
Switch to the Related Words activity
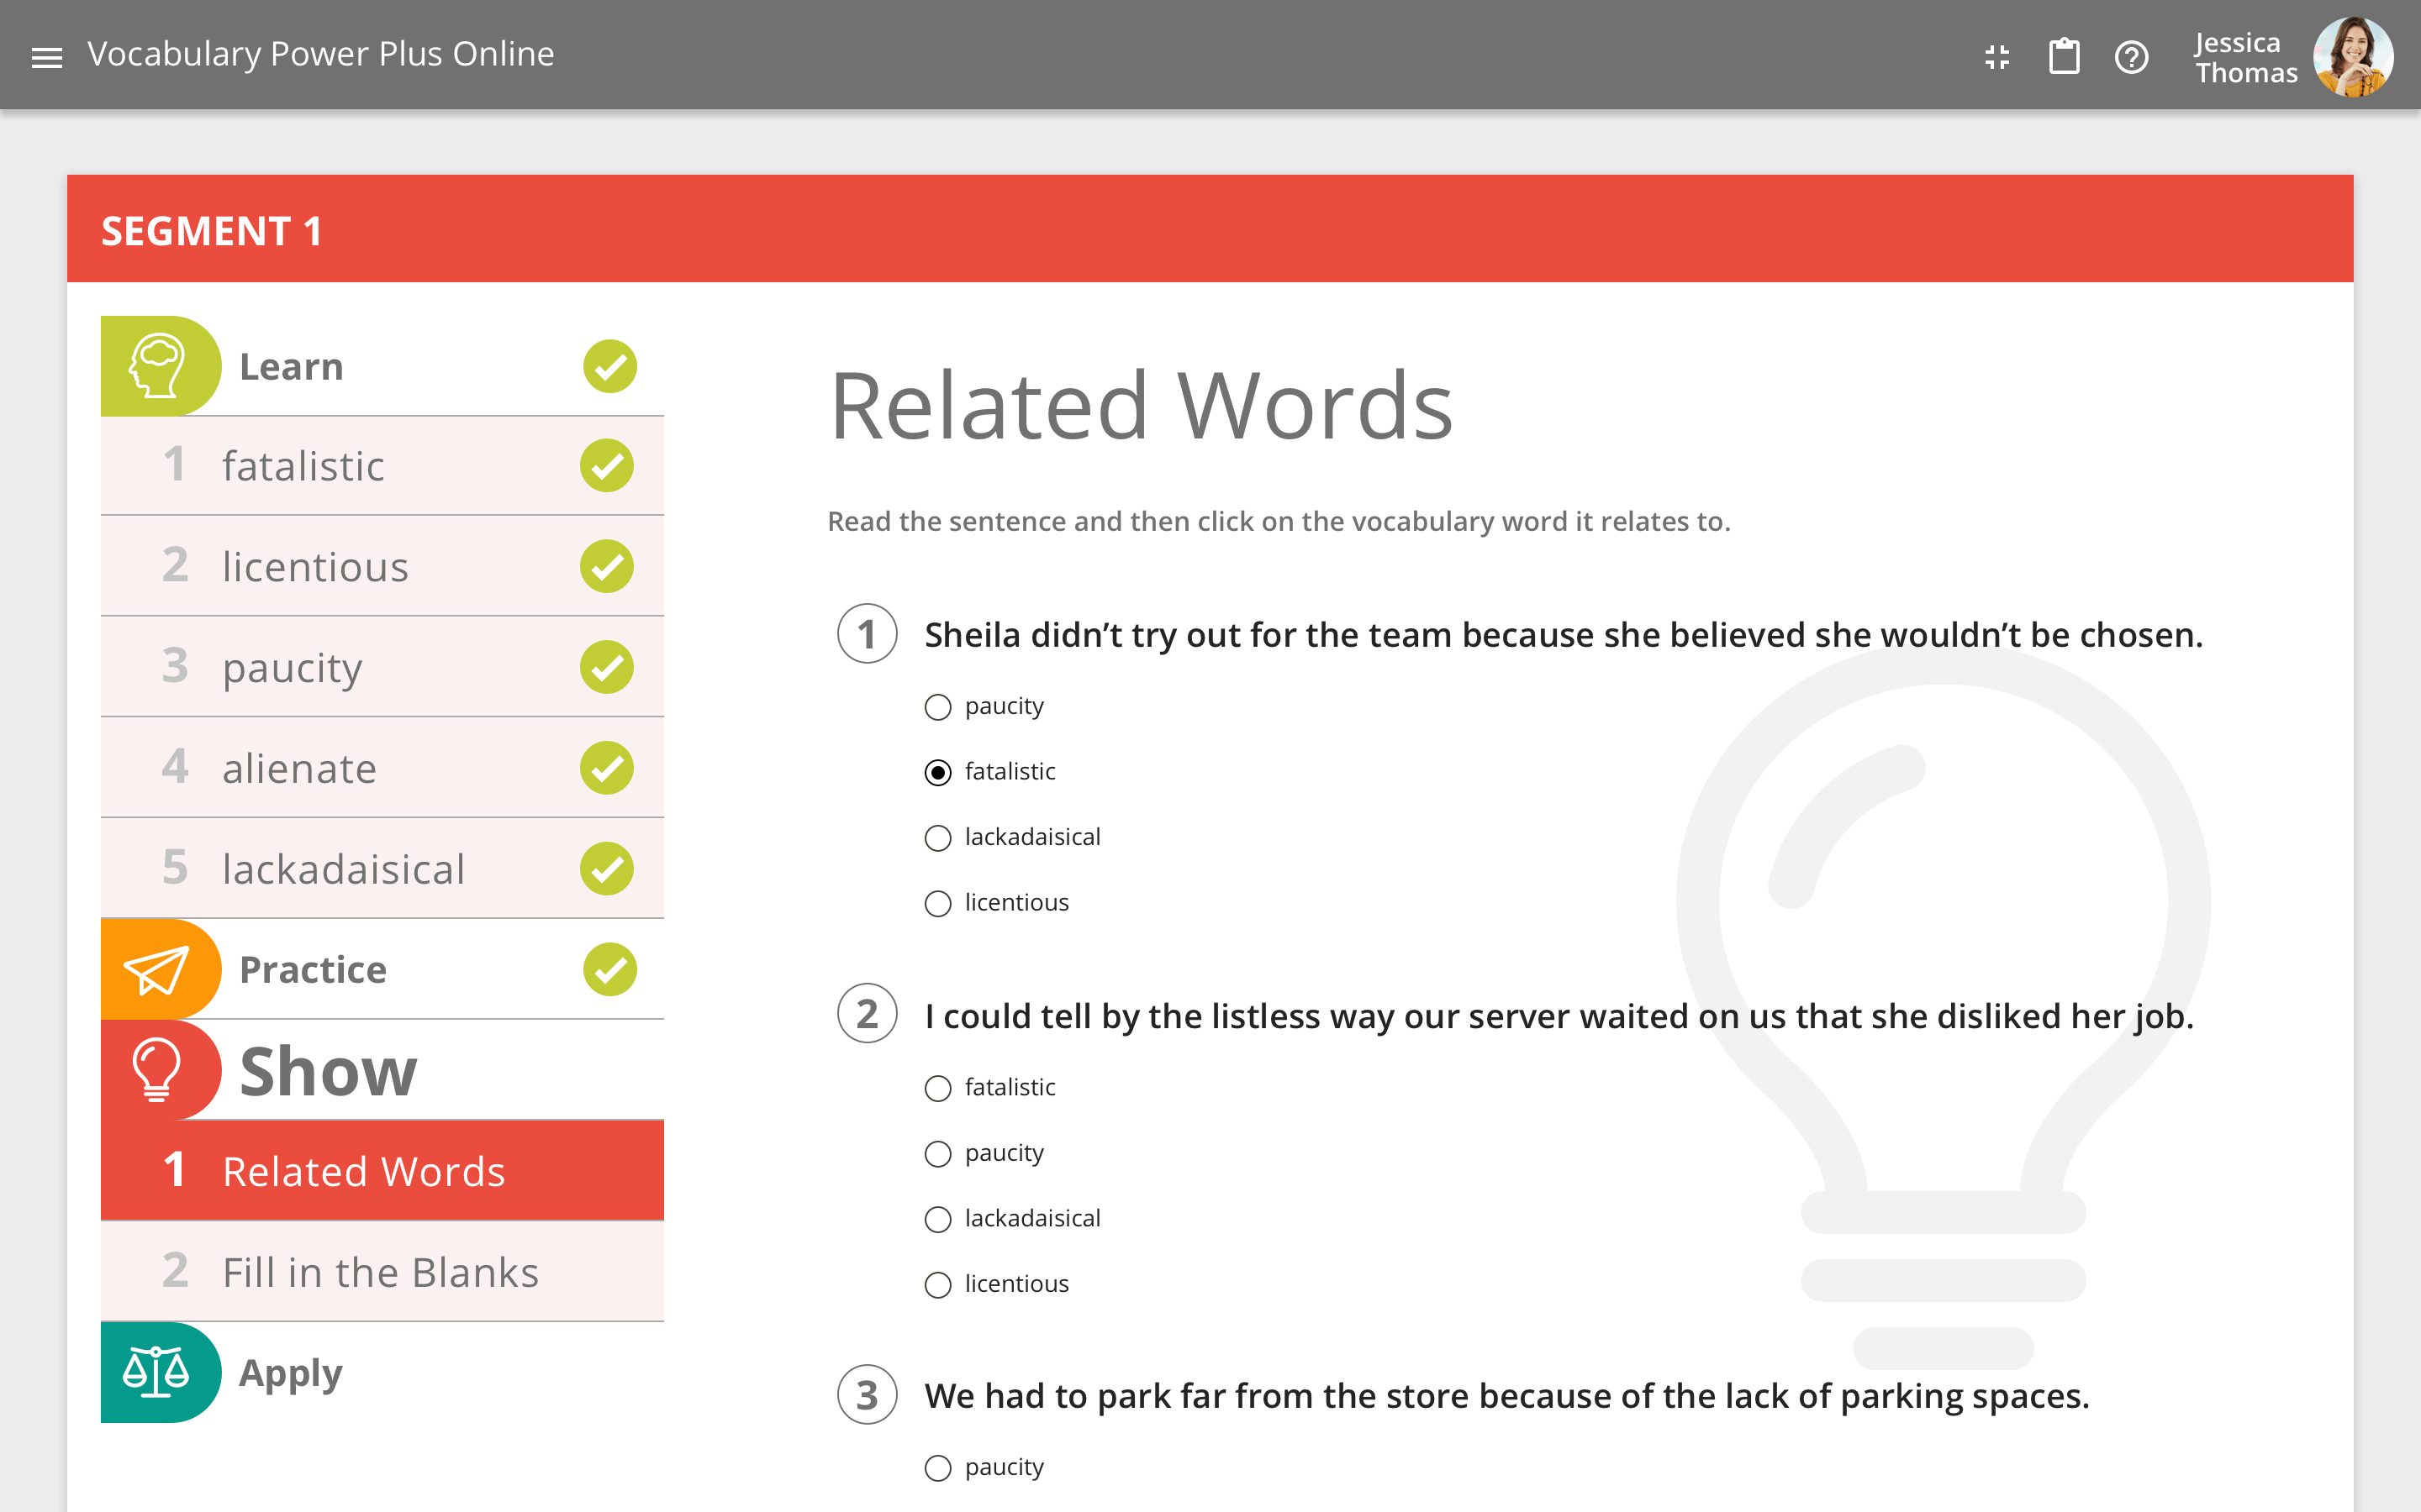point(364,1170)
